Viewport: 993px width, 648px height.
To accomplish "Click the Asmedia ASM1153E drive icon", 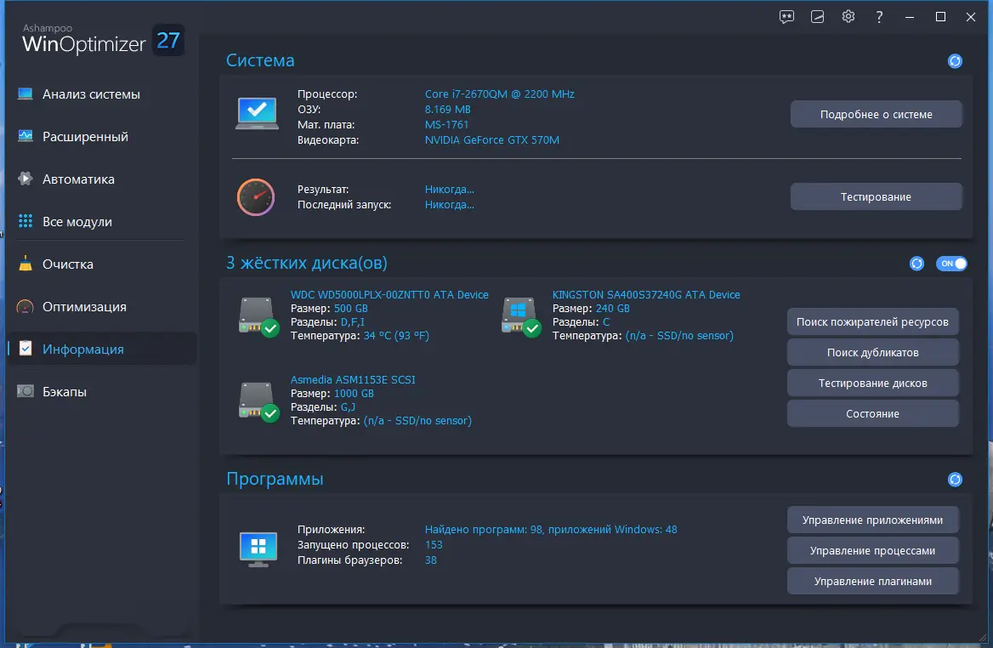I will tap(258, 401).
